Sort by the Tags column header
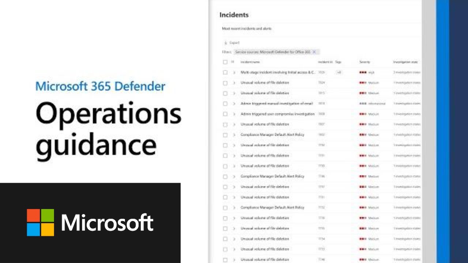468x263 pixels. (338, 62)
